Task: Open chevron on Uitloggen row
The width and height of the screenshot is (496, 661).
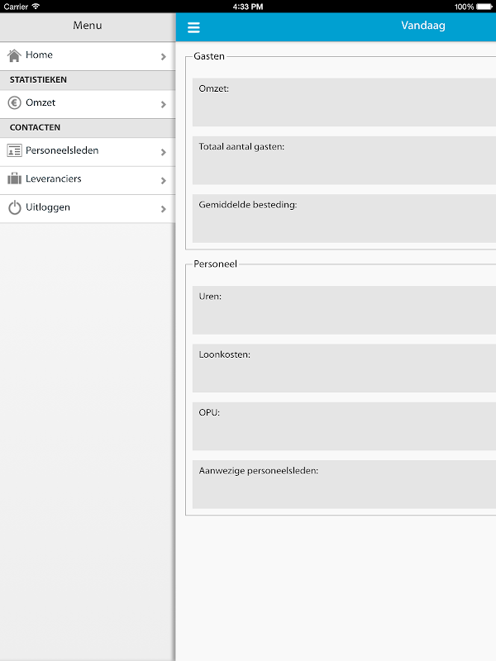Action: pyautogui.click(x=164, y=209)
